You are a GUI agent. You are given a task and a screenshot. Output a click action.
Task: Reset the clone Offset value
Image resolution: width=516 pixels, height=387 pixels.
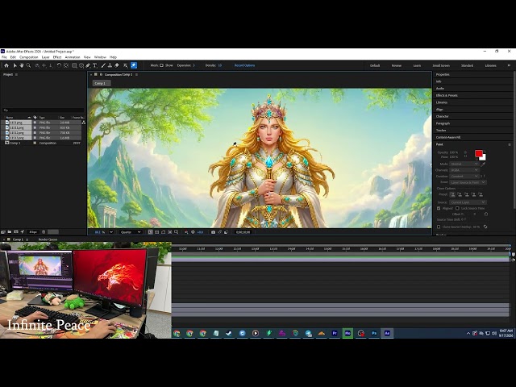pyautogui.click(x=485, y=214)
